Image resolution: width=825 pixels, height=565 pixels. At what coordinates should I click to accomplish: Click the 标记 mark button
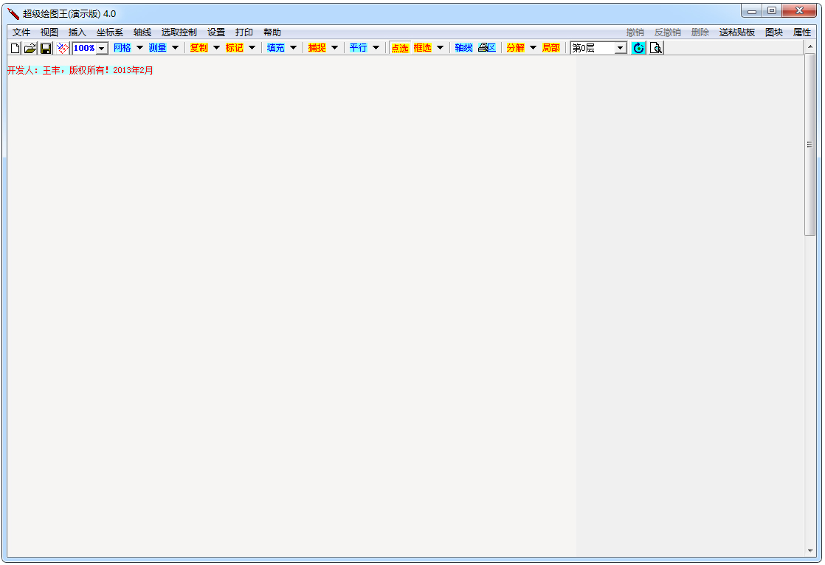pyautogui.click(x=235, y=48)
